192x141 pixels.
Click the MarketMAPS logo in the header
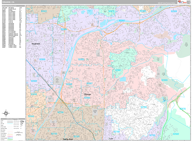(x=182, y=2)
